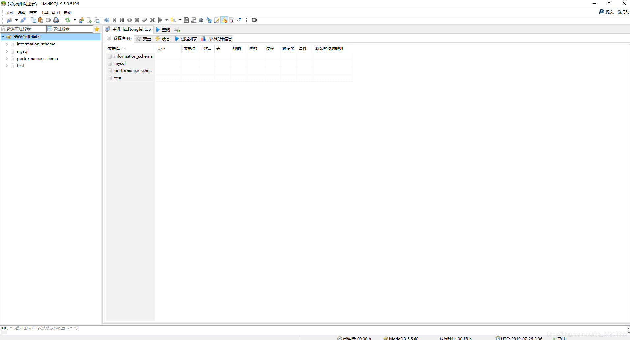Click the 提交一份捐助 donate link
The height and width of the screenshot is (340, 630).
(x=614, y=12)
